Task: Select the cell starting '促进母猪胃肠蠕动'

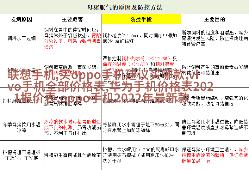Action: [x=215, y=101]
